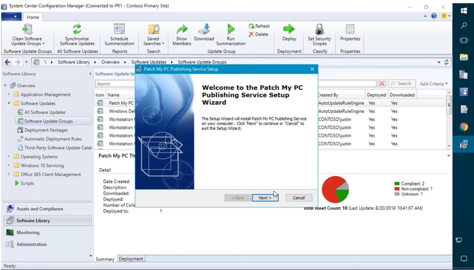The image size is (474, 270).
Task: Click Run Summarization ribbon icon
Action: coord(231,30)
